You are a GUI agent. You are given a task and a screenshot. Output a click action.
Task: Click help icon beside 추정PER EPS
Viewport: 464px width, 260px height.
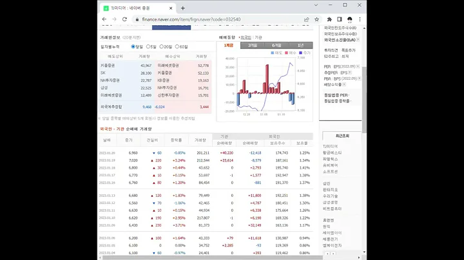click(350, 72)
